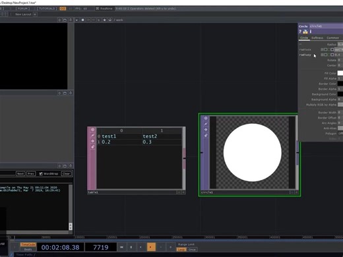
Task: Click the arrow flag on circle1 node
Action: click(x=206, y=130)
